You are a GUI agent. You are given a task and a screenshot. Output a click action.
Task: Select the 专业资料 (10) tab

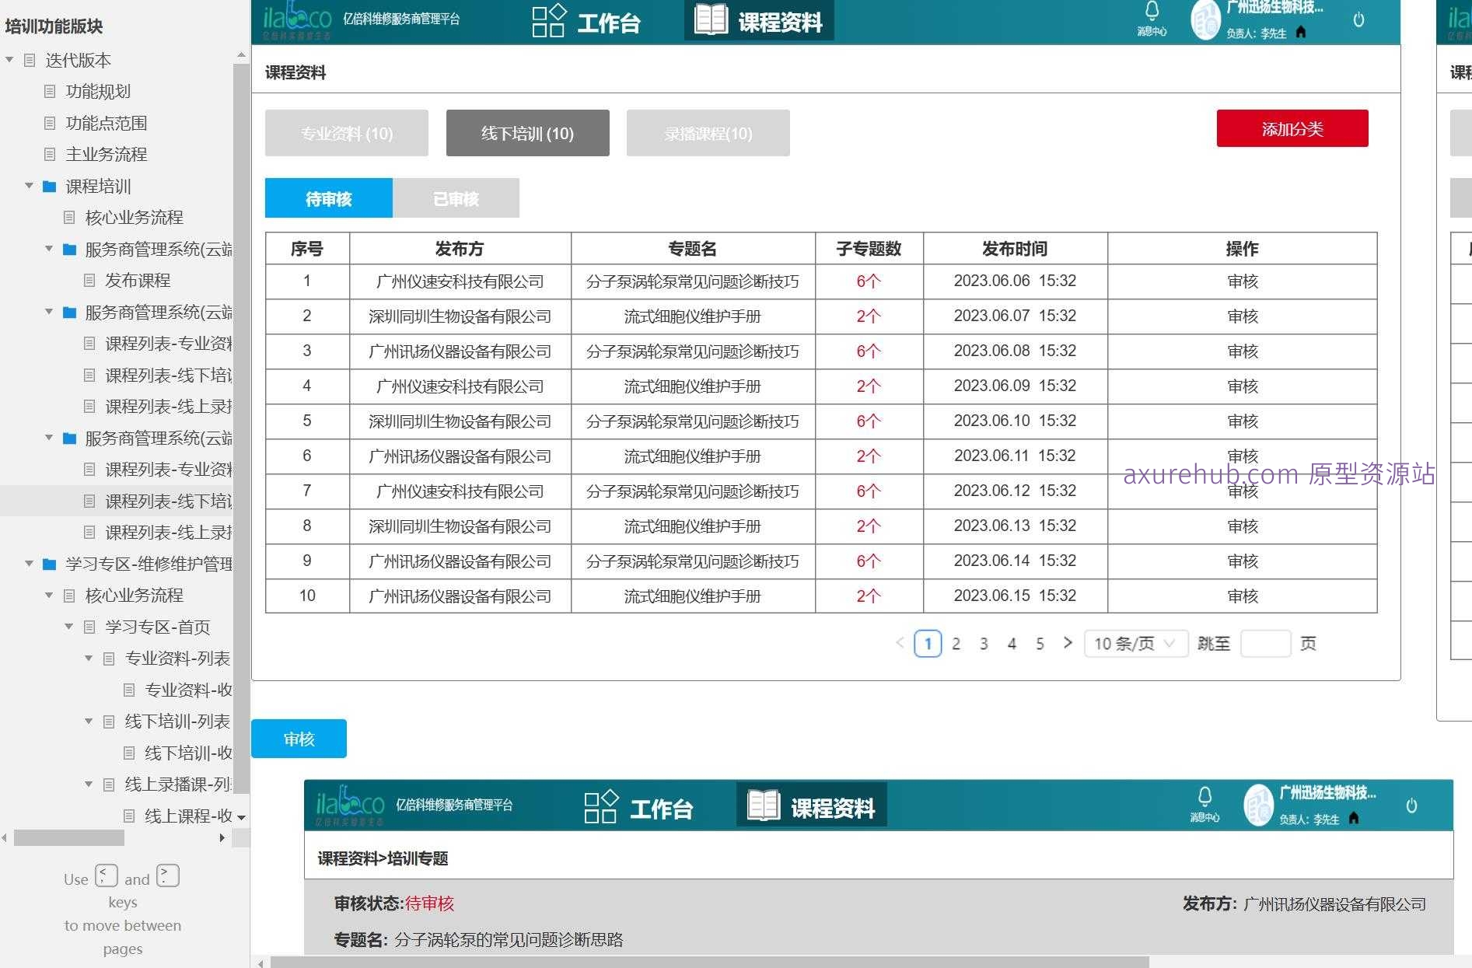point(346,133)
